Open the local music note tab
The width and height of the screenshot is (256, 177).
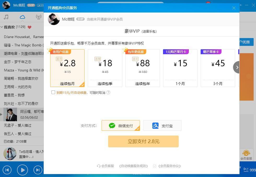6,17
